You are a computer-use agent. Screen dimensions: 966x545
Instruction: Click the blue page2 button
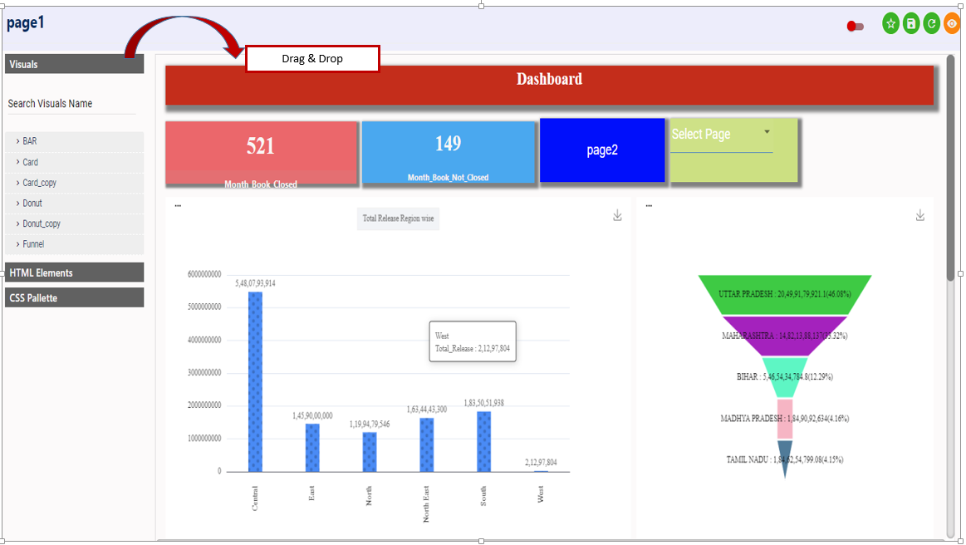pyautogui.click(x=602, y=150)
